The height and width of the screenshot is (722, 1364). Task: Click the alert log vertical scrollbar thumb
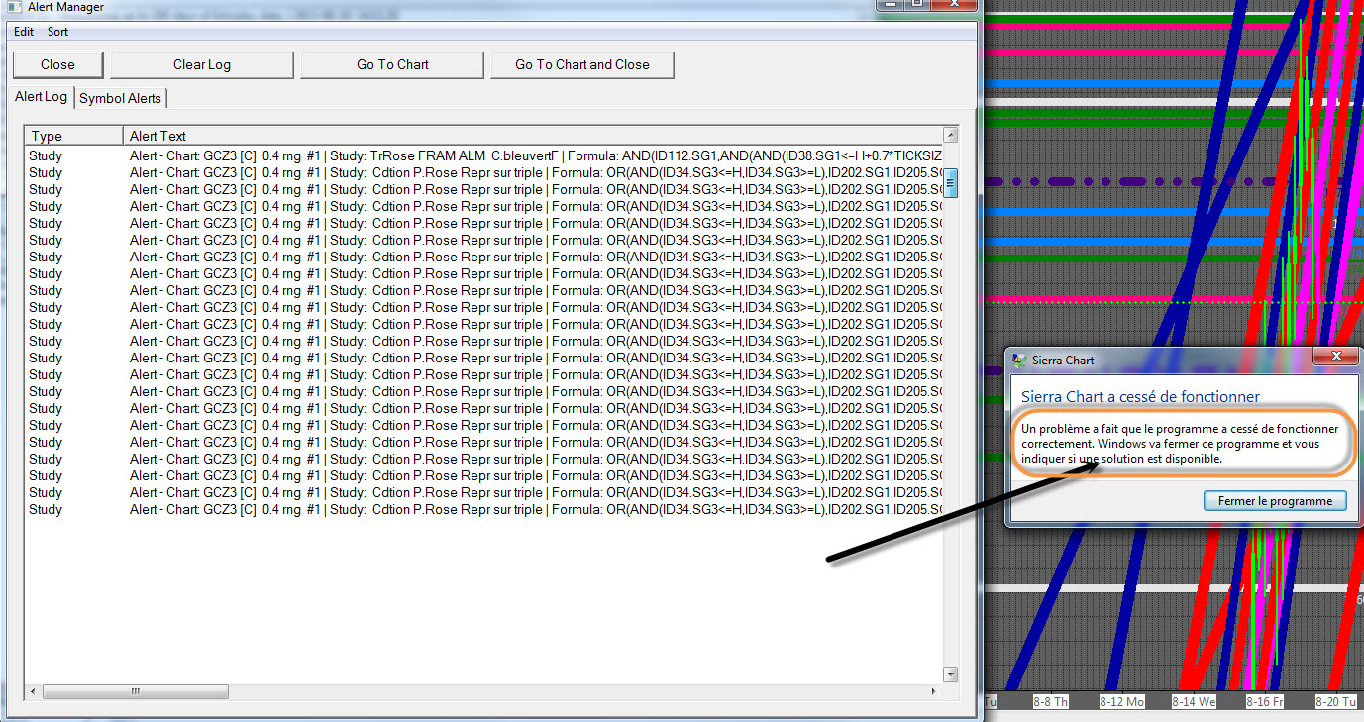951,183
